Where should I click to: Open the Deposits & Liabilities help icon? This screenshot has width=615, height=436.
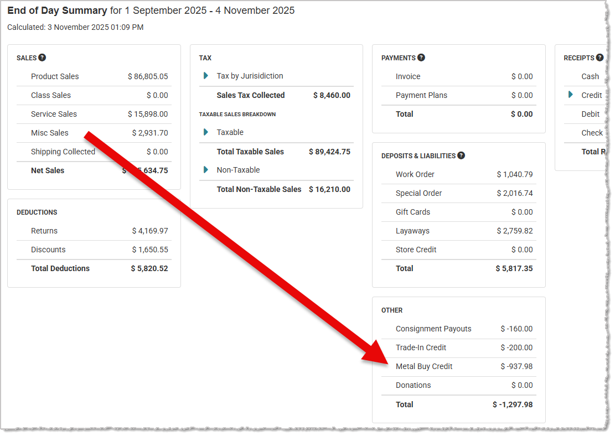[461, 155]
